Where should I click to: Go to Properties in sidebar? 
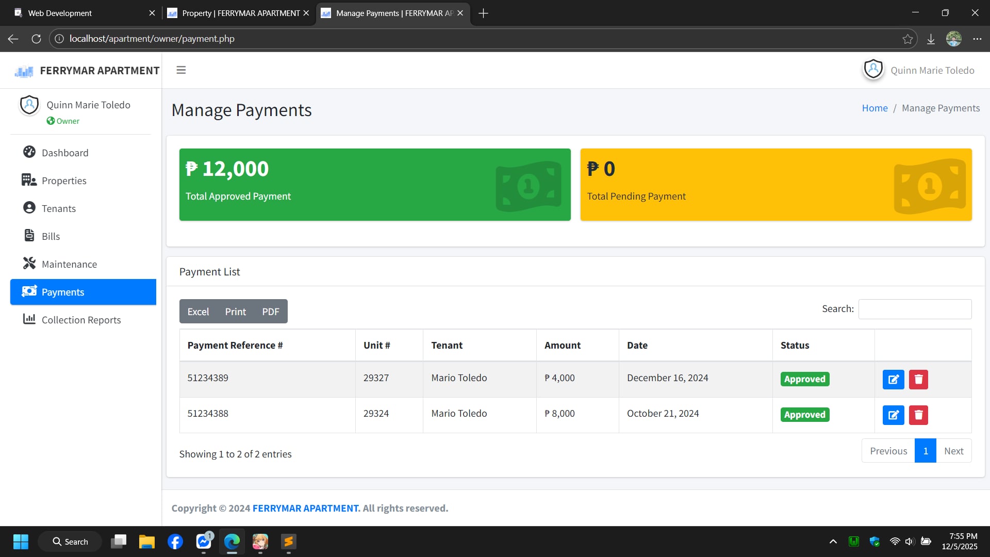(64, 181)
